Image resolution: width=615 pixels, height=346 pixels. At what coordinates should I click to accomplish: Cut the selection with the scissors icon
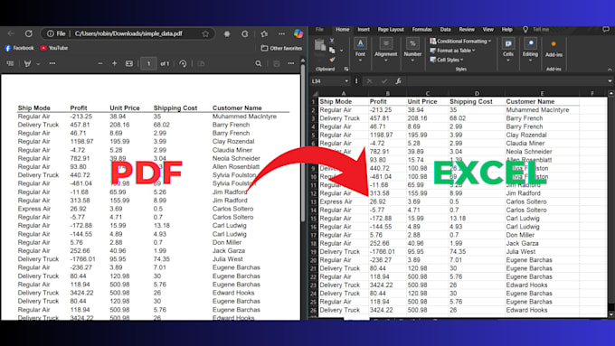332,41
